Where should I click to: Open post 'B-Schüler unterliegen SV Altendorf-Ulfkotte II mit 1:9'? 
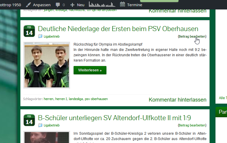point(114,118)
